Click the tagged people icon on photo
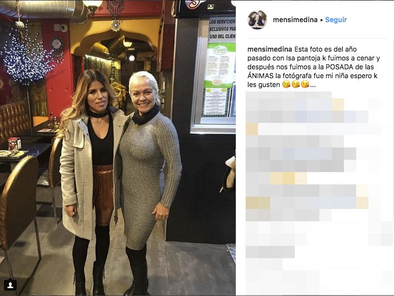 tap(10, 285)
